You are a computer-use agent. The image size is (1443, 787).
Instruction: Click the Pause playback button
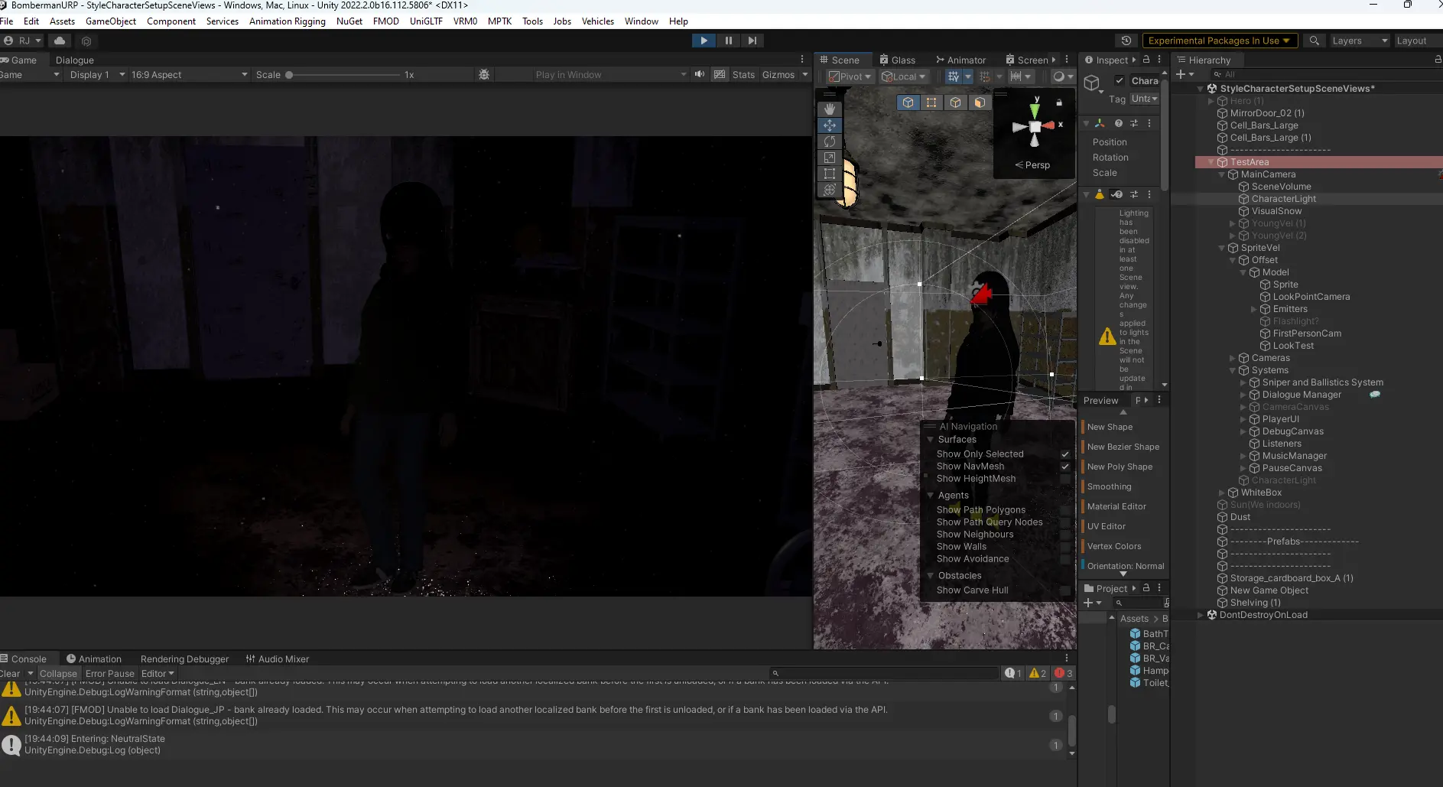click(x=728, y=41)
